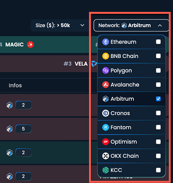Image resolution: width=173 pixels, height=183 pixels.
Task: Collapse the Network dropdown chevron
Action: [x=160, y=26]
